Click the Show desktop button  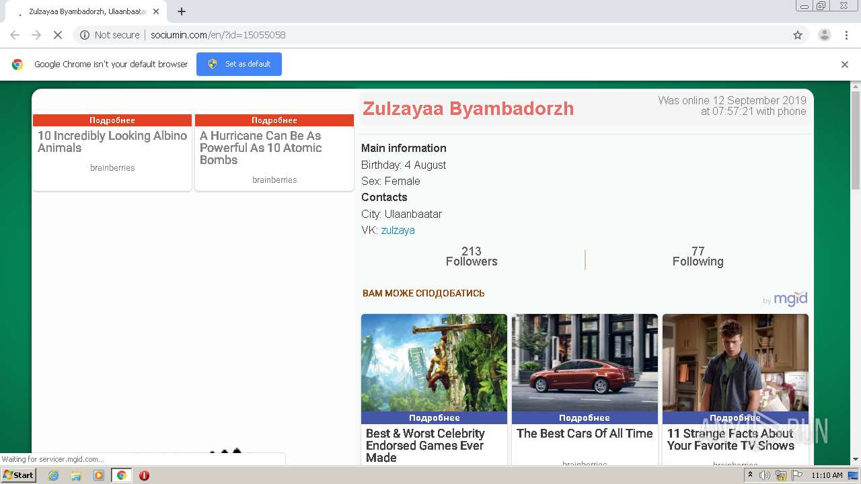point(853,475)
